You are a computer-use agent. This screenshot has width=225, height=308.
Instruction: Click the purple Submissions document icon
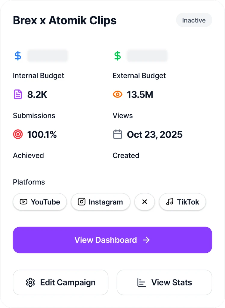(x=18, y=94)
